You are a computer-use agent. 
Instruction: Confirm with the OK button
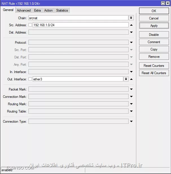154,11
